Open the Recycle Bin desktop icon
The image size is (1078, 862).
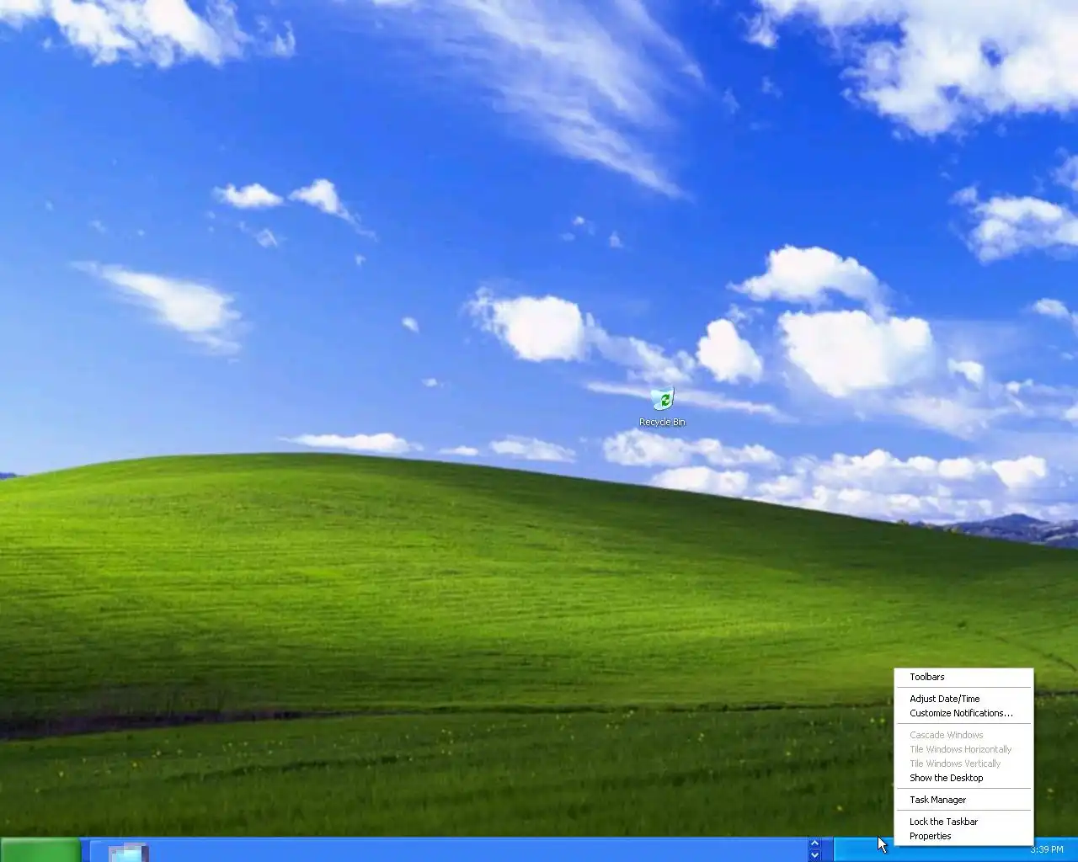click(663, 407)
